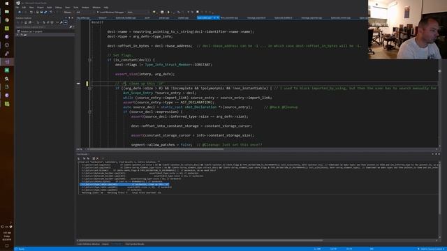Go to next location in Find Results
447x251 pixels.
point(89,158)
